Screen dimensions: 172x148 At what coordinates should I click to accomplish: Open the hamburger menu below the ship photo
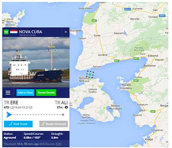(x=8, y=93)
